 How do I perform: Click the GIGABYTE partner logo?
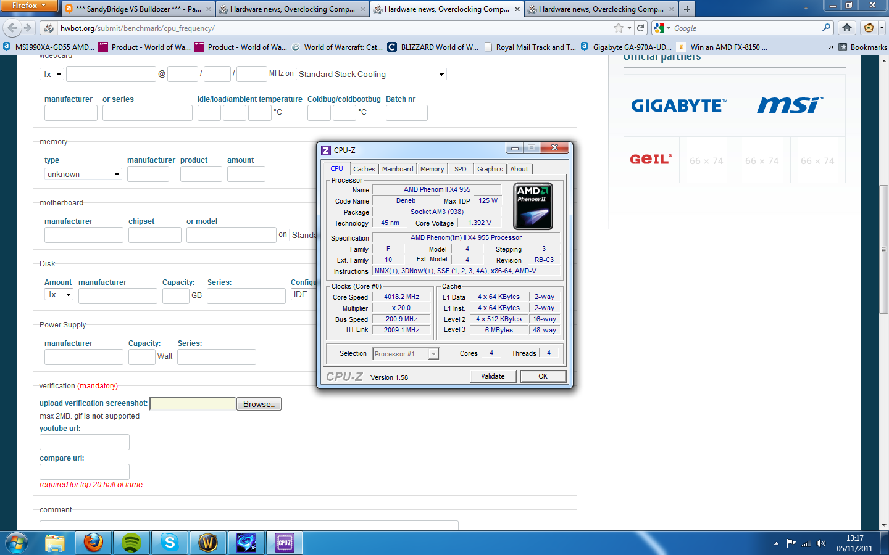click(x=679, y=105)
